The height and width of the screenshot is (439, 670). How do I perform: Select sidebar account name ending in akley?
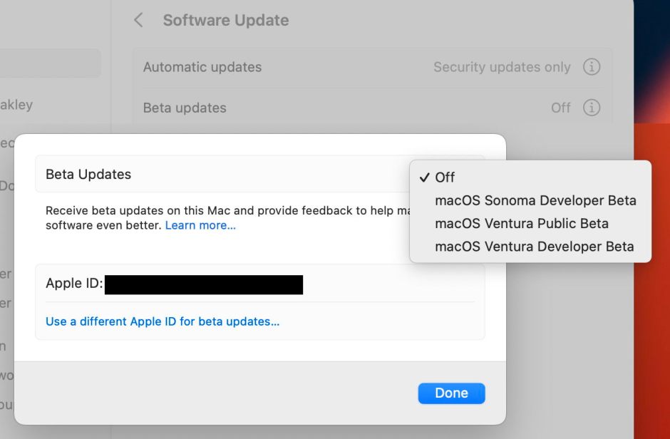(x=16, y=105)
